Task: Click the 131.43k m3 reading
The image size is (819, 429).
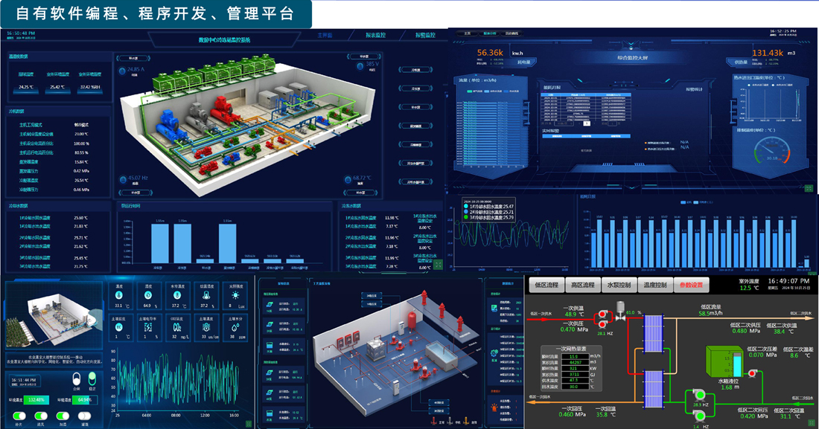Action: coord(774,53)
